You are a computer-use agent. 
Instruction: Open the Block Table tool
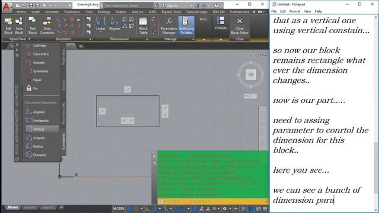pyautogui.click(x=143, y=26)
